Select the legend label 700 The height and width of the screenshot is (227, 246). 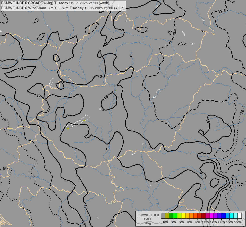click(x=189, y=222)
